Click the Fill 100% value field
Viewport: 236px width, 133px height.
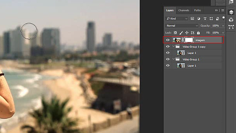click(x=216, y=33)
